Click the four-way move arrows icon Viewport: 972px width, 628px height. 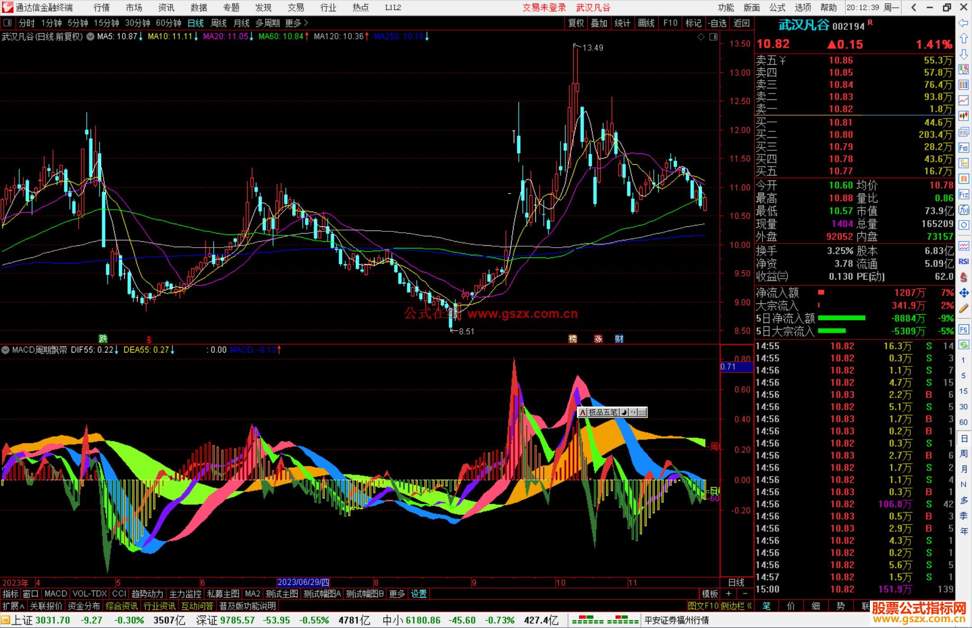point(963,293)
